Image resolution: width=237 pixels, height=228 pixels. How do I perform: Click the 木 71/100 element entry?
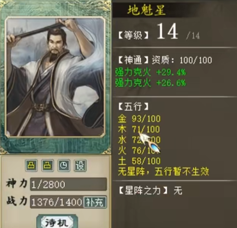[x=139, y=129]
